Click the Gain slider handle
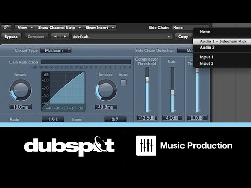Image resolution: width=251 pixels, height=188 pixels. 172,92
